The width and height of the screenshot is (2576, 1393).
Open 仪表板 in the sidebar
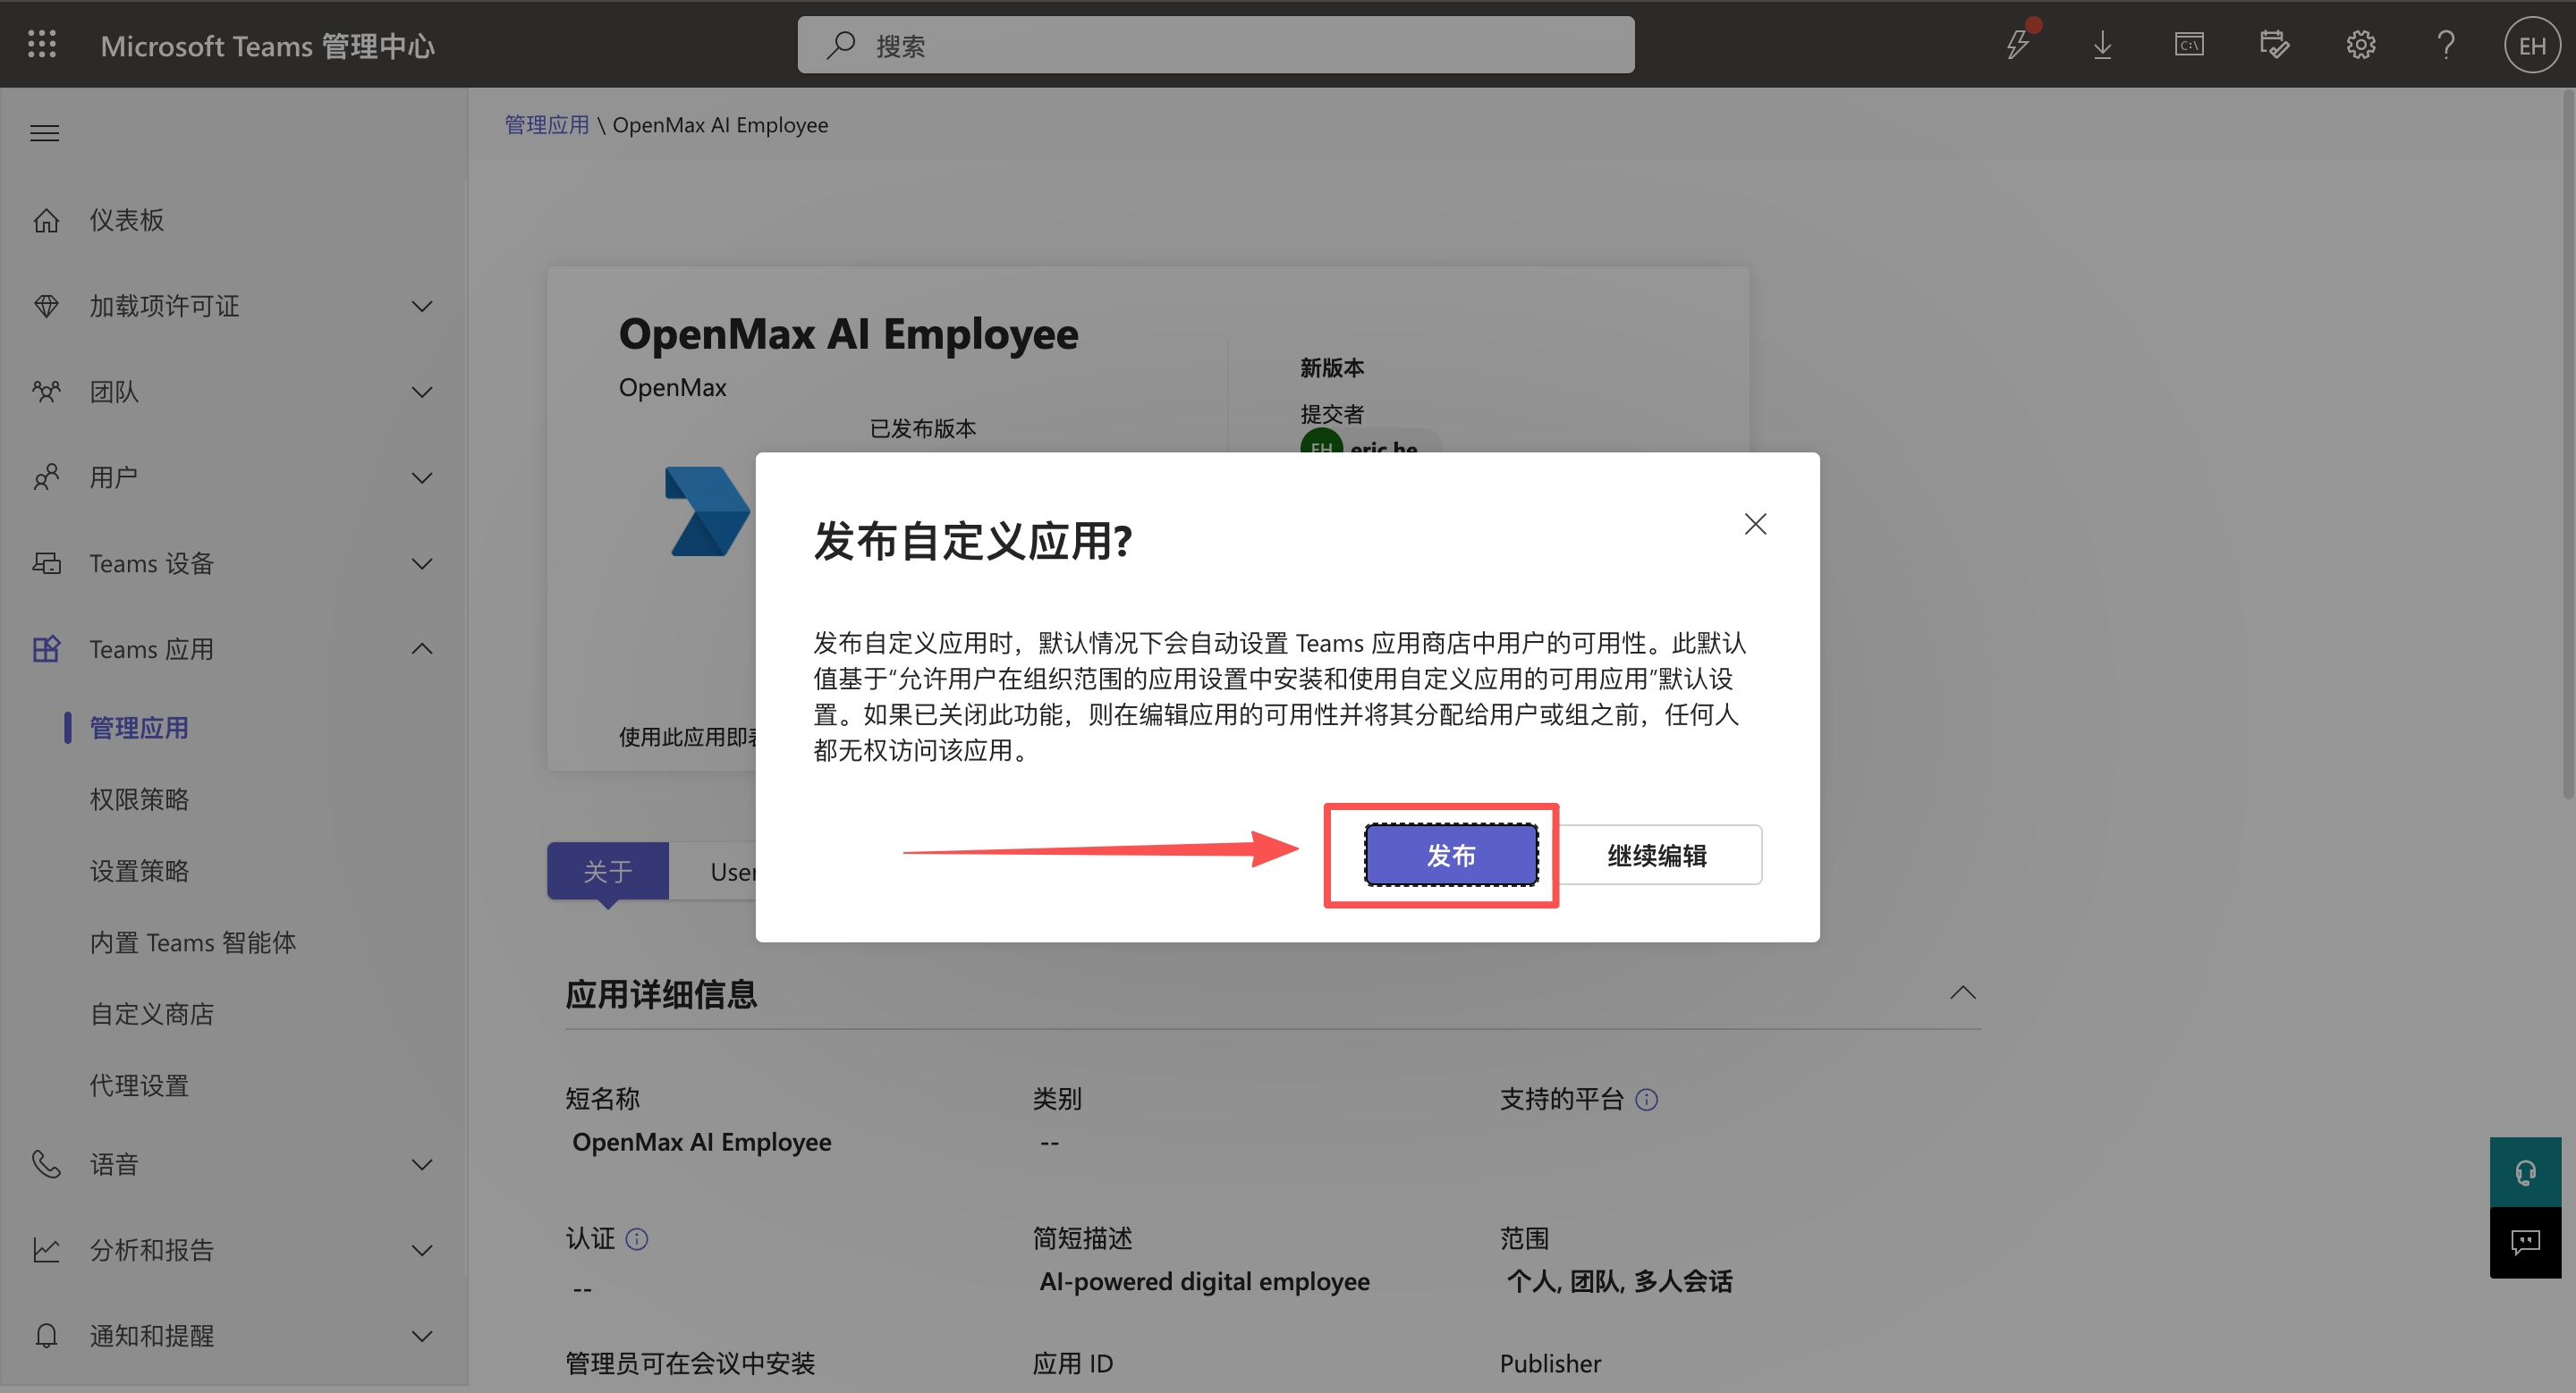coord(127,220)
